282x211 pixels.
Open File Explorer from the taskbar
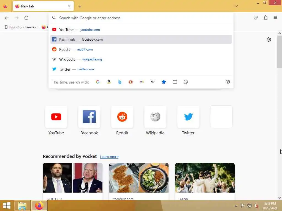[x=22, y=206]
